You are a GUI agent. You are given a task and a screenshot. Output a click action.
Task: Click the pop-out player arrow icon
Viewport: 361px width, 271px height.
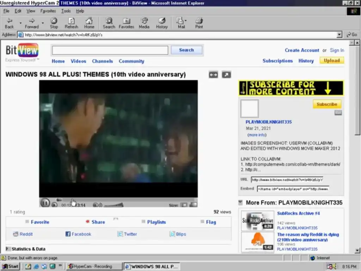(x=226, y=75)
